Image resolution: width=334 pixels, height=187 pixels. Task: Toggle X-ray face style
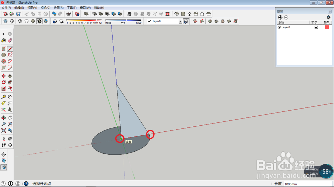tap(5, 21)
